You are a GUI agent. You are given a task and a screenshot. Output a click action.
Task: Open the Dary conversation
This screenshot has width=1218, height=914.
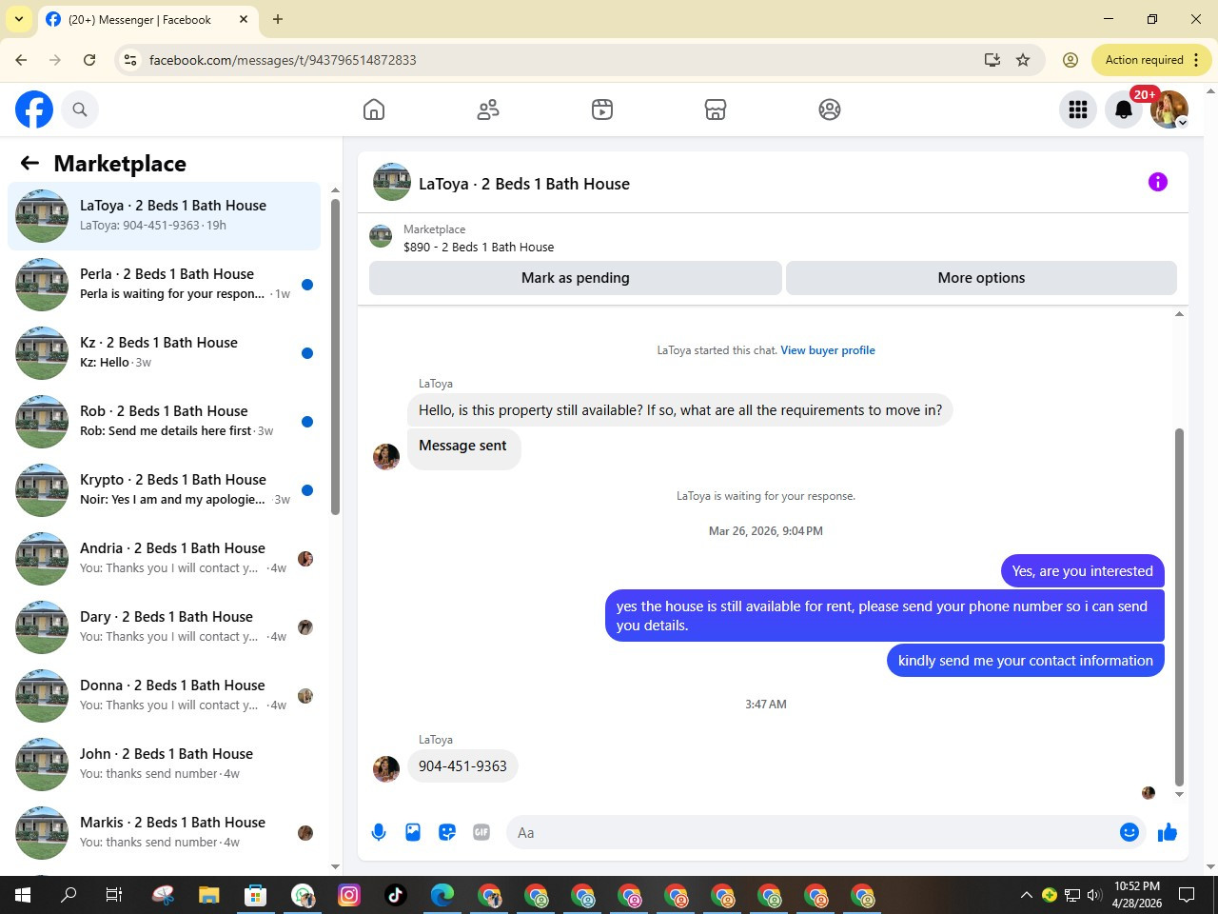[x=164, y=627]
